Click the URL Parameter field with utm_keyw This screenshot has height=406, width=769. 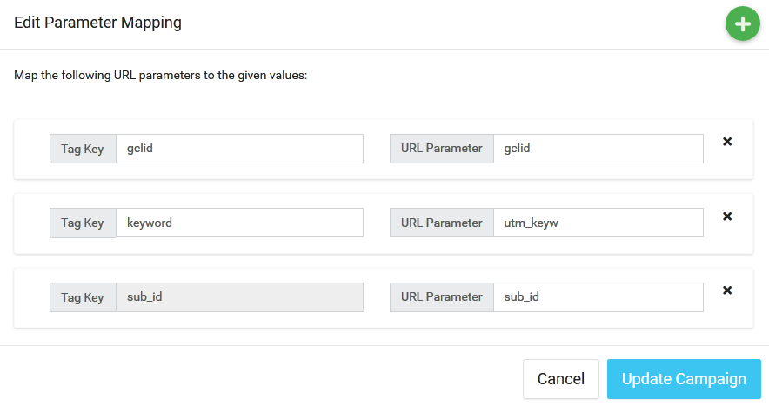click(x=598, y=223)
